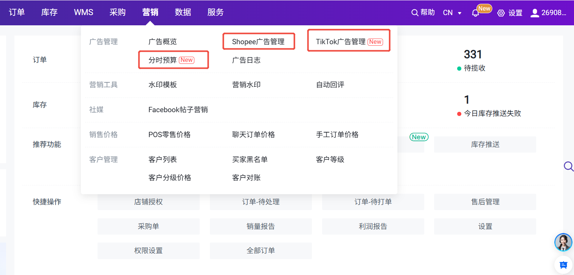Viewport: 574px width, 275px height.
Task: Open 买家黑名单 under customer management
Action: pos(250,159)
